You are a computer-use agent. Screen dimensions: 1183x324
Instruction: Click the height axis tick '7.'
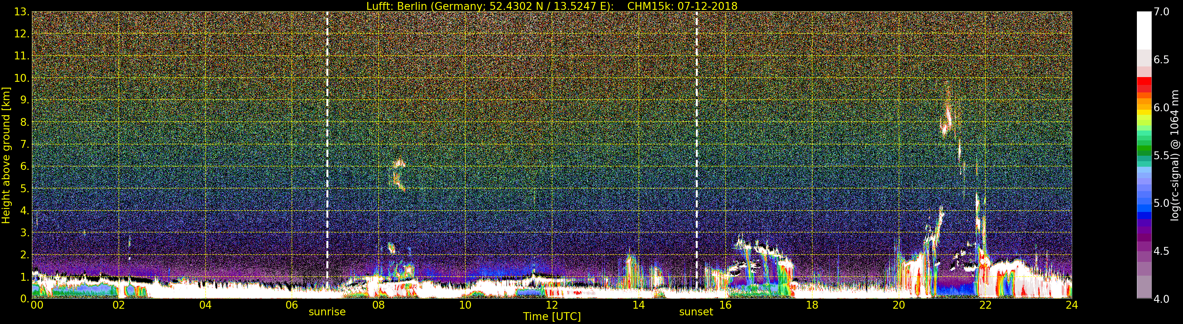[25, 144]
